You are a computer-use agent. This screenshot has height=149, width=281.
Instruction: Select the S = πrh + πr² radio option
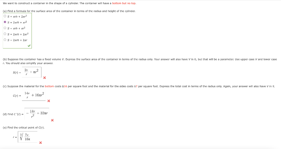[x=5, y=28]
